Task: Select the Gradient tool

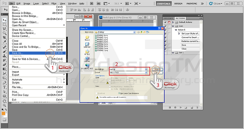Action: pyautogui.click(x=4, y=69)
